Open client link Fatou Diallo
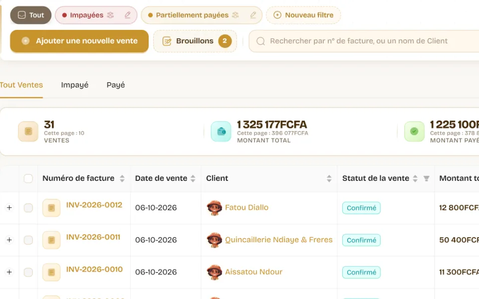This screenshot has width=479, height=299. pos(247,207)
